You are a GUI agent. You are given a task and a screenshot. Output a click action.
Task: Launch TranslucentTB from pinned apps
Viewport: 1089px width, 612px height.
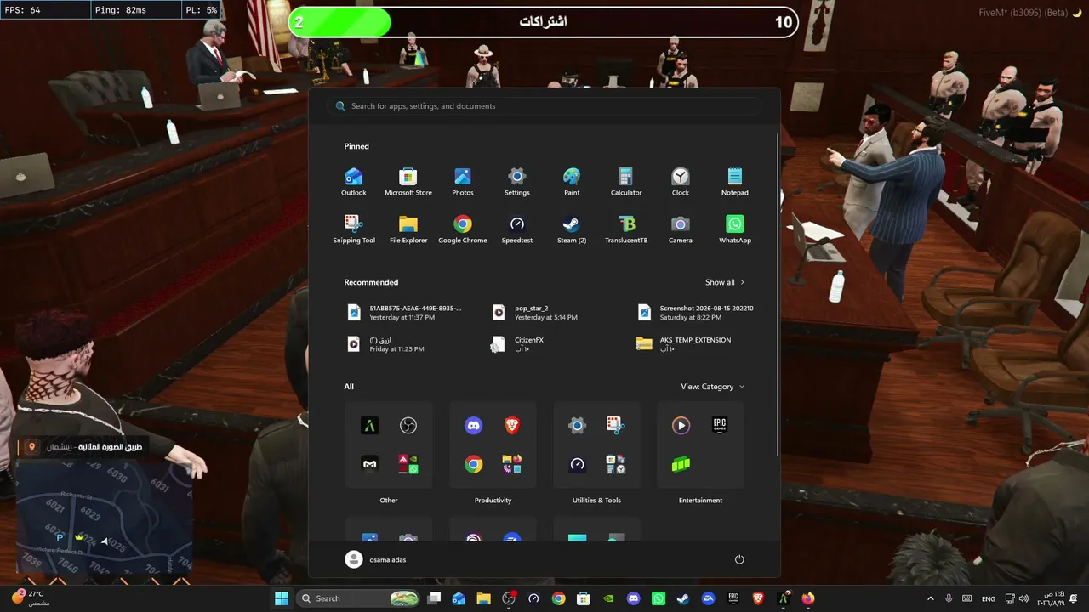626,229
